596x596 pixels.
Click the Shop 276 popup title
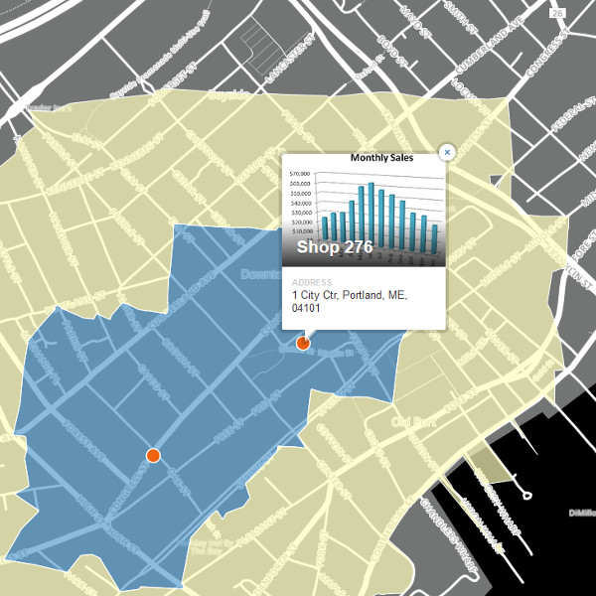[x=334, y=246]
